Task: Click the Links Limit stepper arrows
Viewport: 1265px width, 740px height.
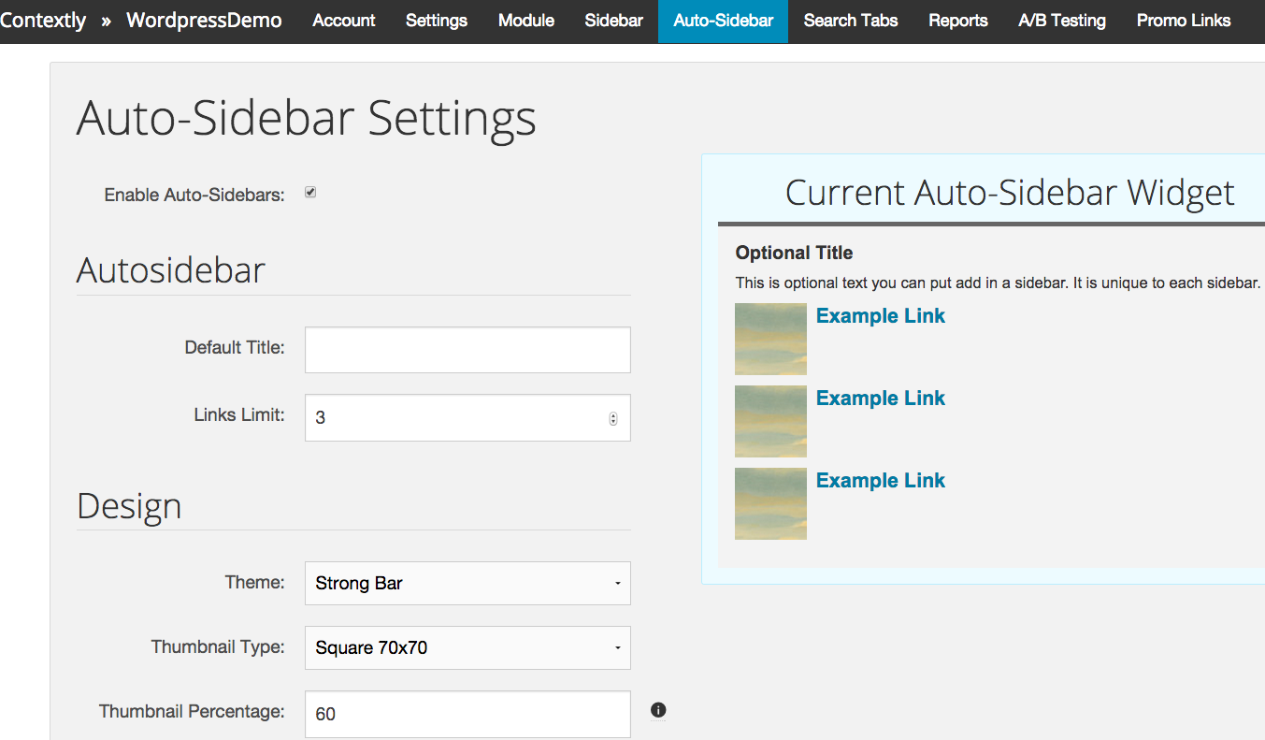Action: coord(613,418)
